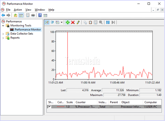Viewport: 165px width, 121px height.
Task: Click the console menu icon beside File
Action: 3,10
